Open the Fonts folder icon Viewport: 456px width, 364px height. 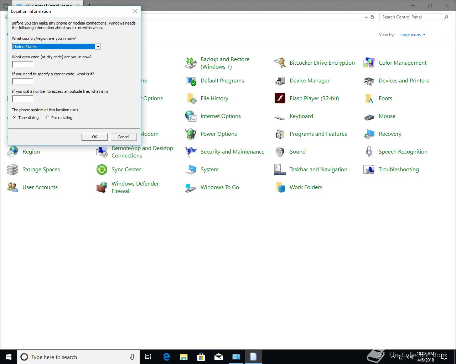[369, 98]
